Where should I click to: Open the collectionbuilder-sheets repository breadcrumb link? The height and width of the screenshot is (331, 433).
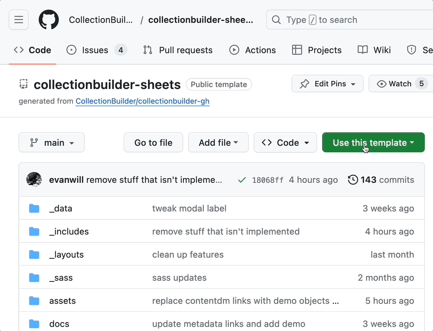[x=201, y=20]
